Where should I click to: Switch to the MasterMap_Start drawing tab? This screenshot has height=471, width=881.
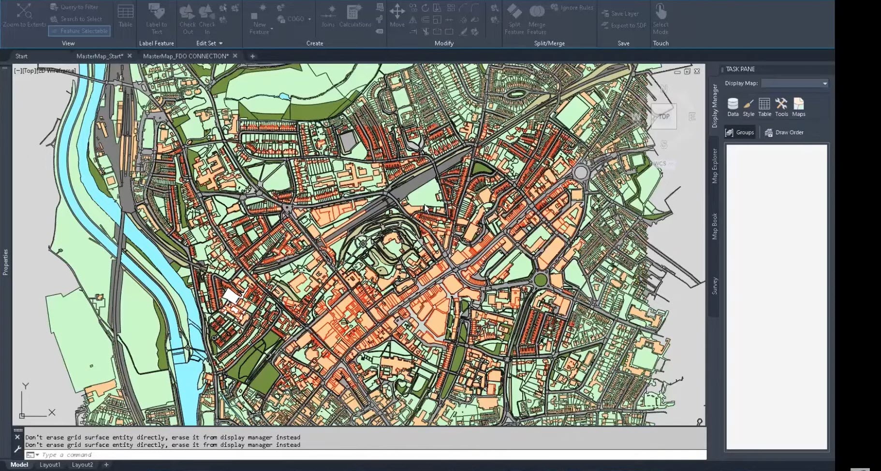click(100, 56)
